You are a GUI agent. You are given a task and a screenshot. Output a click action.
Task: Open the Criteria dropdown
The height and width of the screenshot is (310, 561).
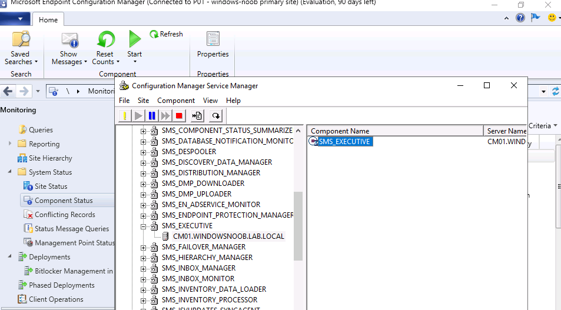pos(543,126)
